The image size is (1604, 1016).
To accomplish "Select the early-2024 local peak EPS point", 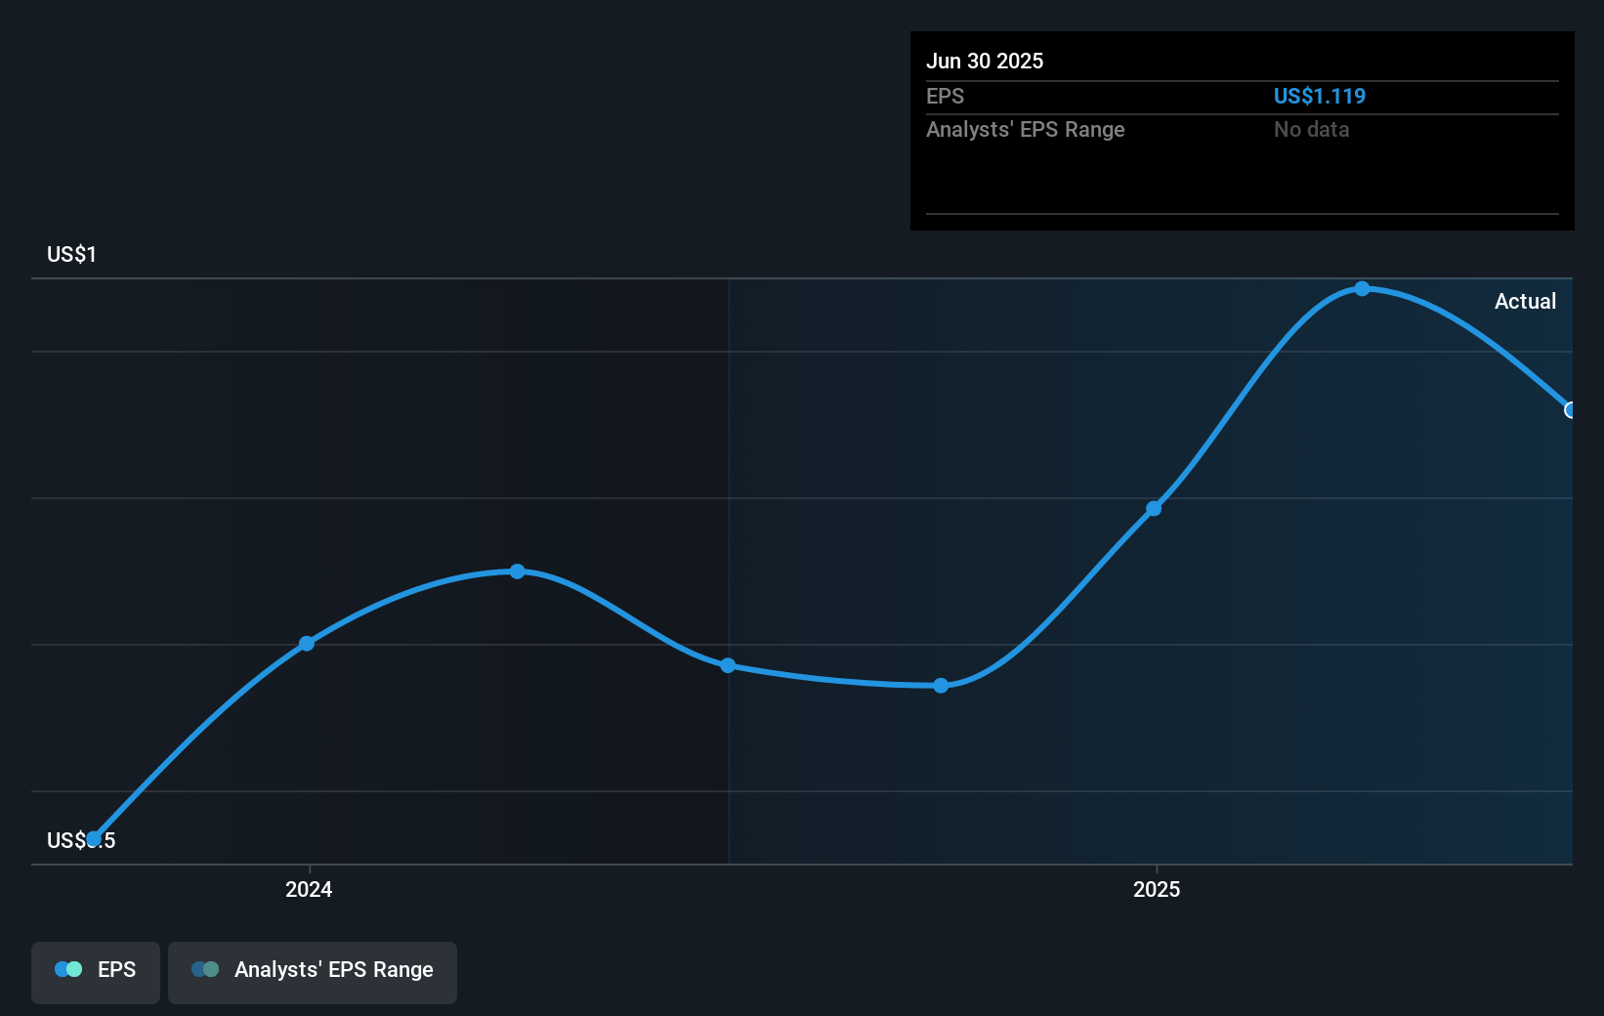I will coord(518,571).
